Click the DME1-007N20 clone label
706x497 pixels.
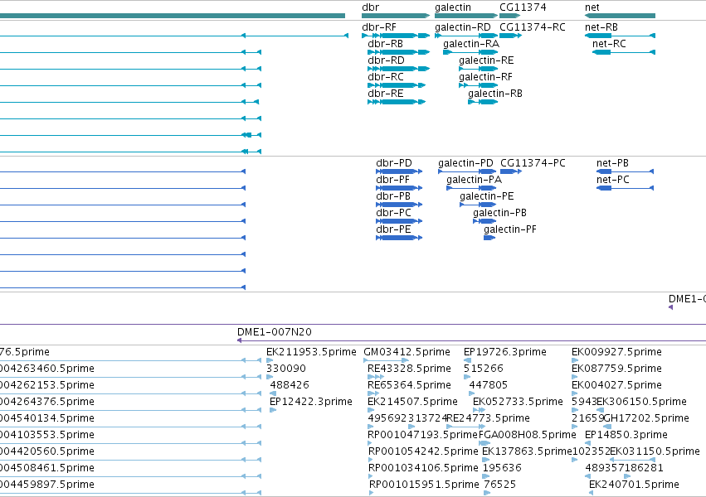point(275,331)
